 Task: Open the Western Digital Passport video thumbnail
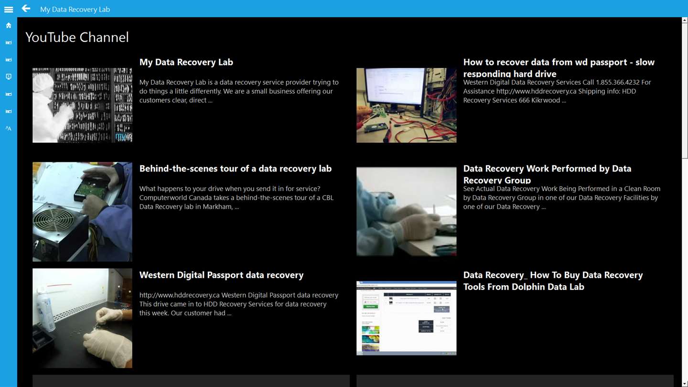pyautogui.click(x=82, y=318)
